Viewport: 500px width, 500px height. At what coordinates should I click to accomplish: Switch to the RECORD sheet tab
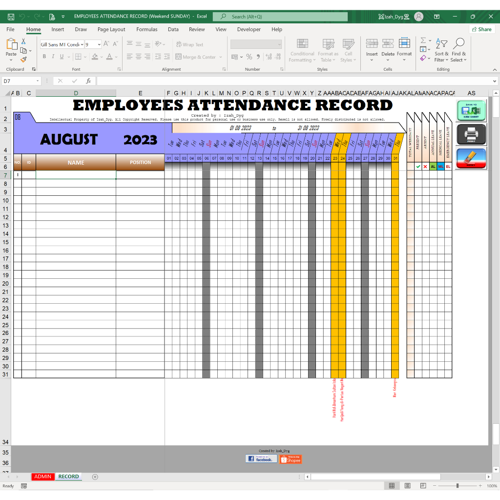click(x=68, y=476)
